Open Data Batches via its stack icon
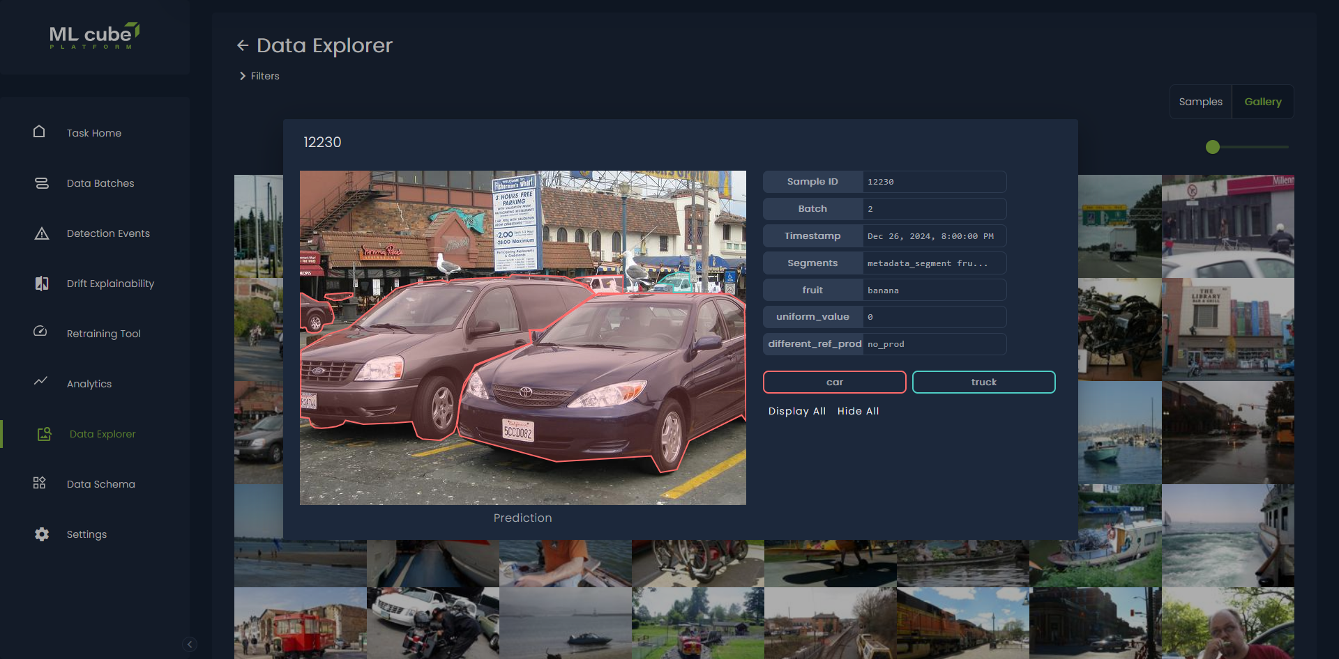This screenshot has width=1339, height=659. coord(41,183)
